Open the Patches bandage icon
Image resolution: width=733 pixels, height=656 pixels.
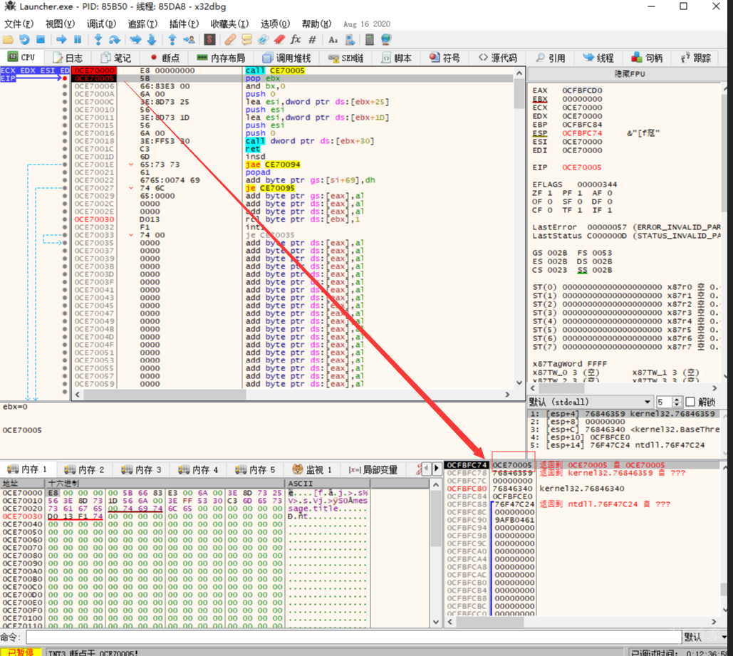230,40
